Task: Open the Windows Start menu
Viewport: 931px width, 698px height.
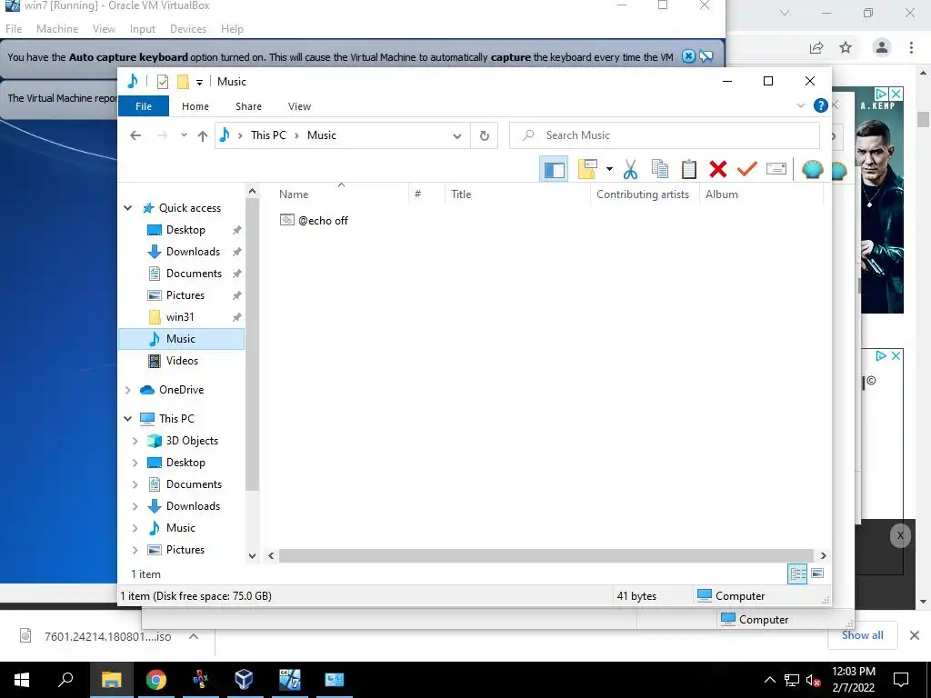Action: [x=22, y=680]
